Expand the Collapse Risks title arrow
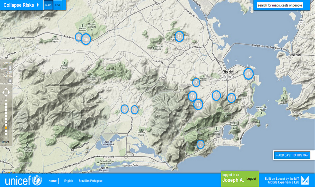The image size is (315, 187). click(38, 5)
